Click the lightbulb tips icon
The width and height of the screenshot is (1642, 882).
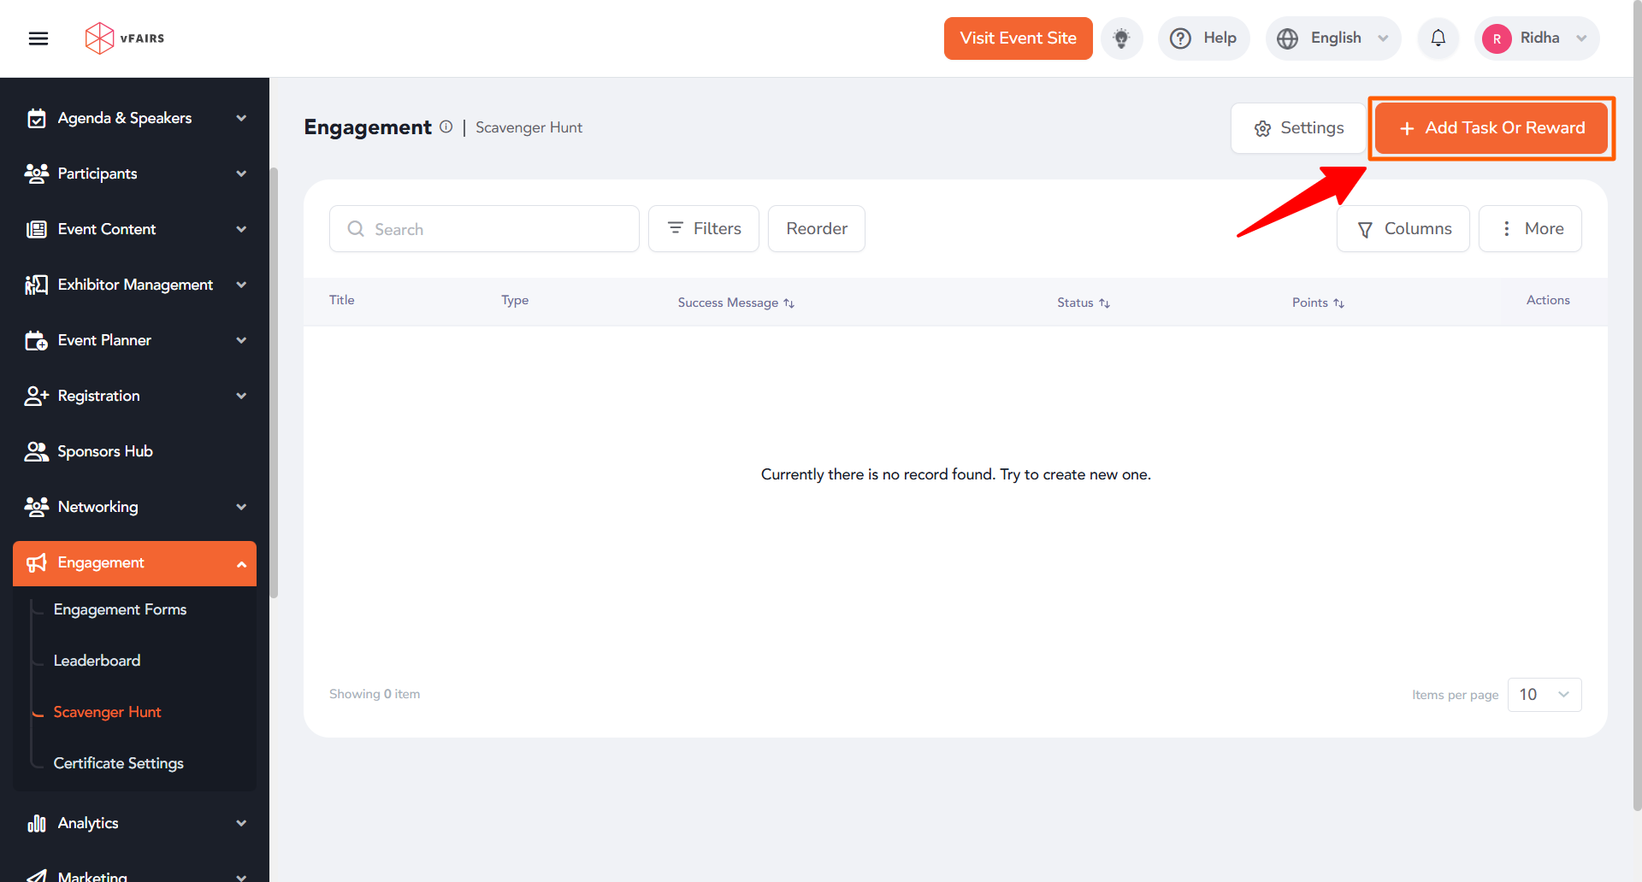(1121, 38)
